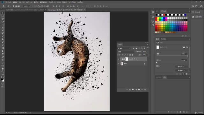The image size is (204, 115).
Task: Open the CC ライブラリ panel button
Action: pos(197,17)
